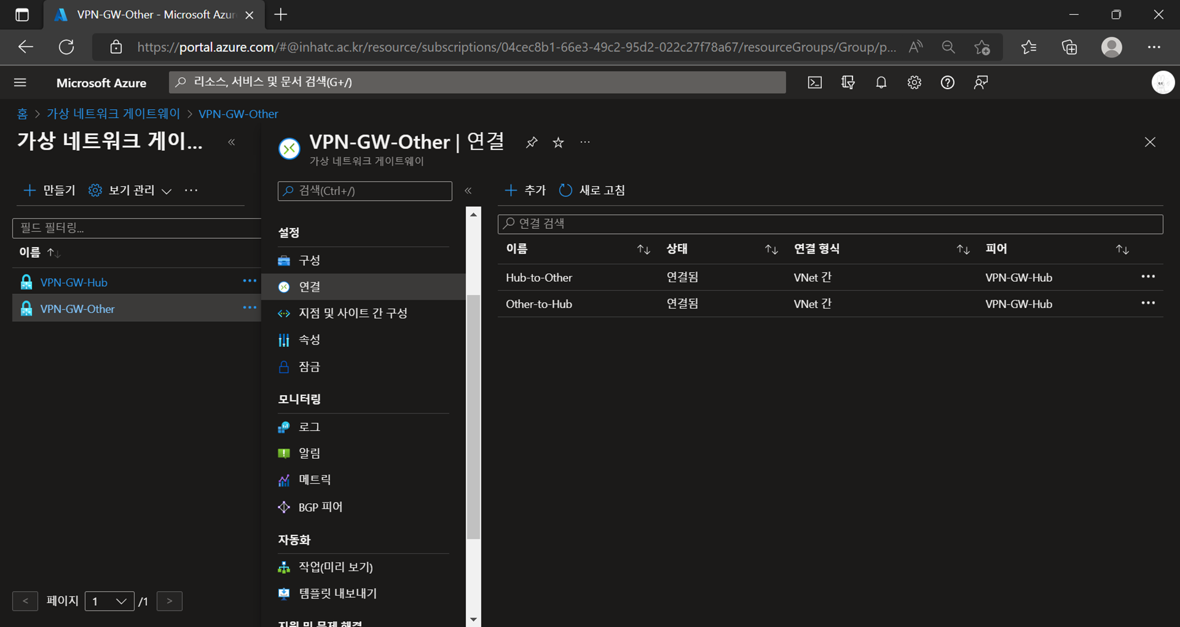This screenshot has height=627, width=1180.
Task: Go to the next page of gateways
Action: (x=169, y=601)
